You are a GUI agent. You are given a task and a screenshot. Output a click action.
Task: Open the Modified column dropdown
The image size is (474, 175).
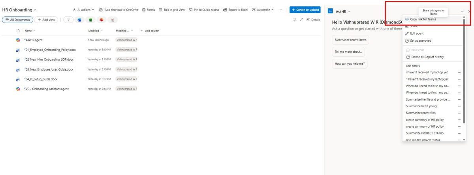point(95,31)
